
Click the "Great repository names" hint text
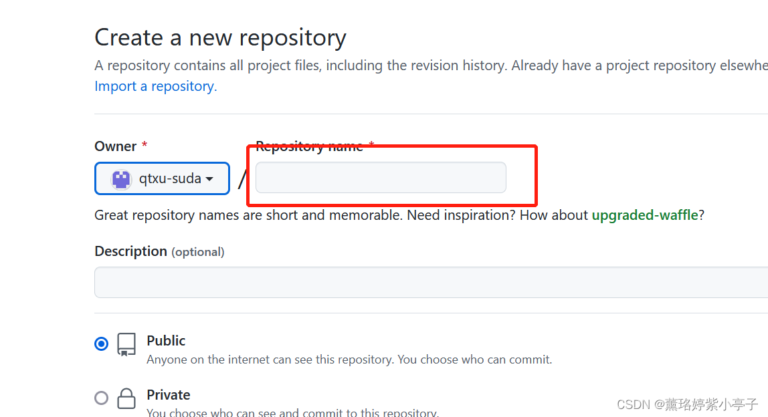tap(248, 215)
